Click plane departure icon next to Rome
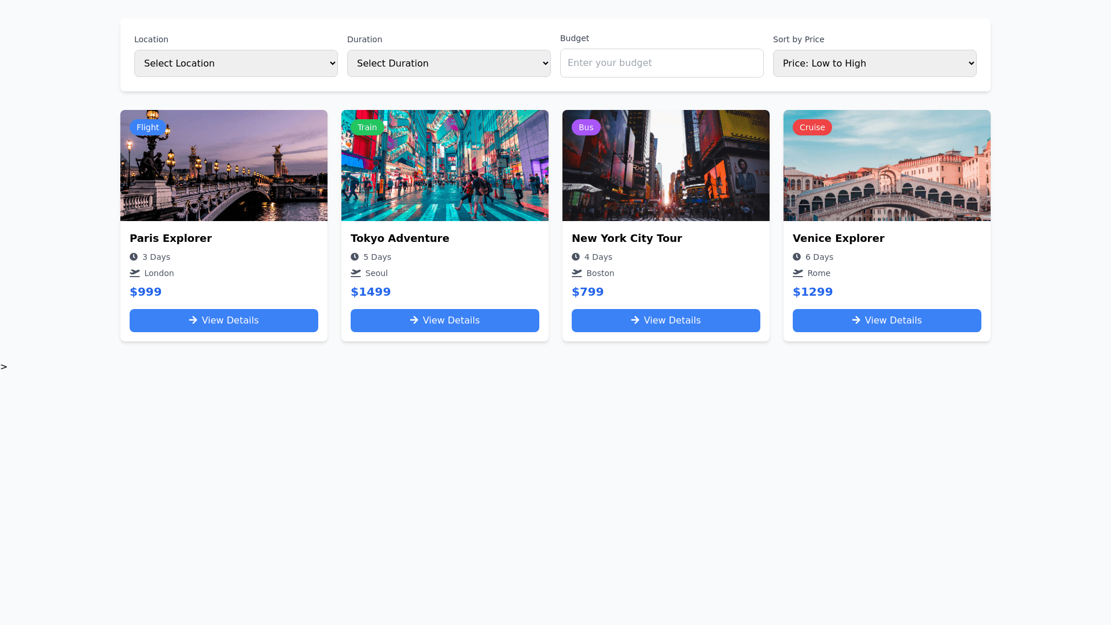1111x625 pixels. pyautogui.click(x=797, y=273)
